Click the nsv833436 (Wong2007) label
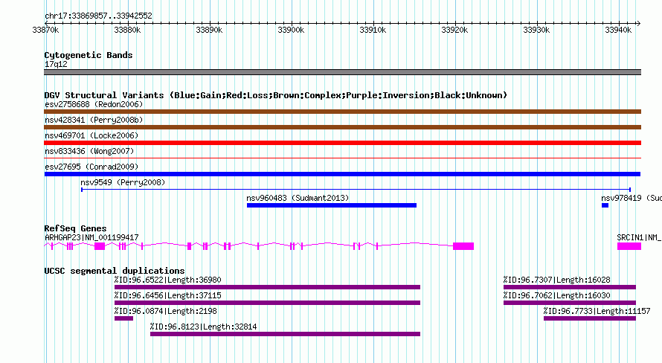The width and height of the screenshot is (662, 363). click(89, 151)
